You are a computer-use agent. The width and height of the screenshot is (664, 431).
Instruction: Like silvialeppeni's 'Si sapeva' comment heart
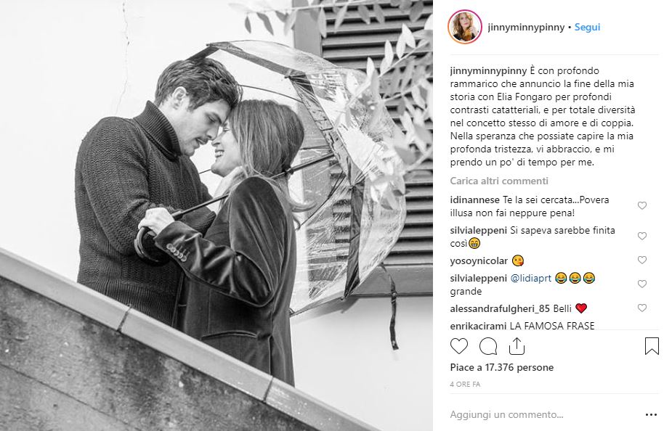[642, 236]
